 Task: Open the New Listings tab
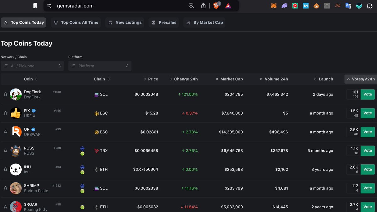pos(125,22)
